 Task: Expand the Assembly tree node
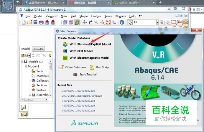pos(30,95)
